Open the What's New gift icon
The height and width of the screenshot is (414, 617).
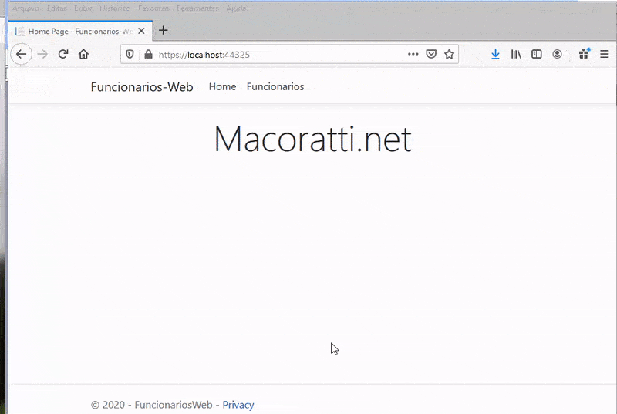[x=585, y=54]
